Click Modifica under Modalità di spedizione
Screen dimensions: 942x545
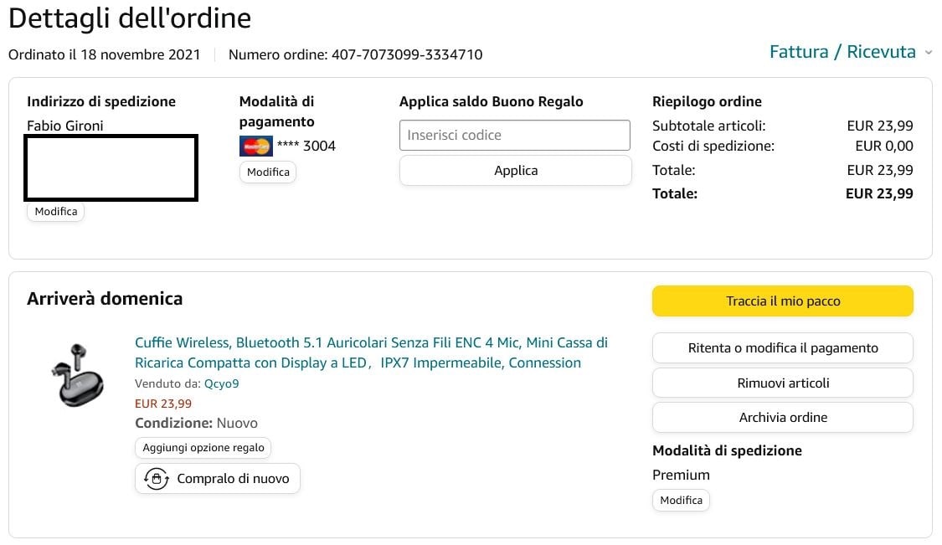(x=681, y=500)
